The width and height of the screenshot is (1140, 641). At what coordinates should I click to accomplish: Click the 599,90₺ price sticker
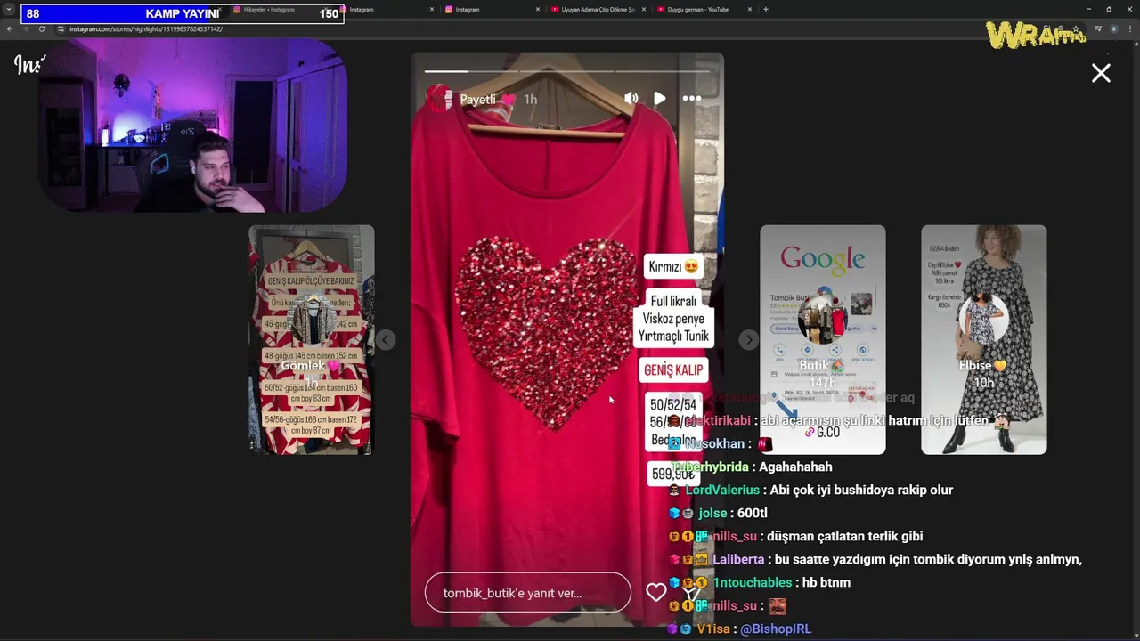point(672,474)
